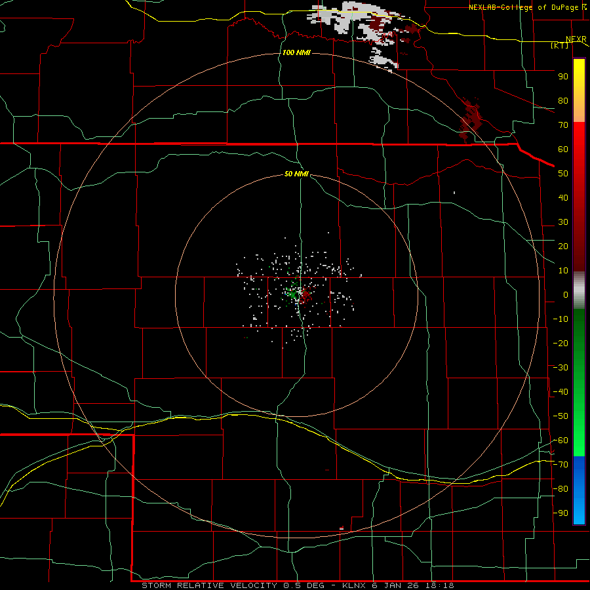Click the -40 knot green band on the scale
The image size is (590, 590).
tap(579, 392)
